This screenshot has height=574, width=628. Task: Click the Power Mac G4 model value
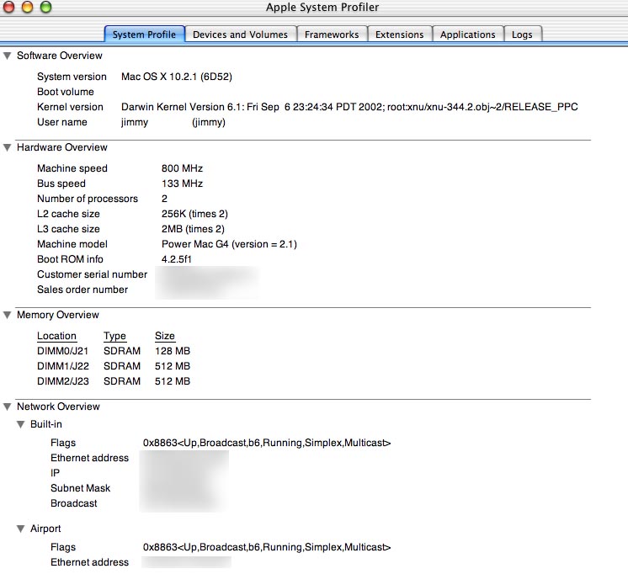pyautogui.click(x=229, y=244)
